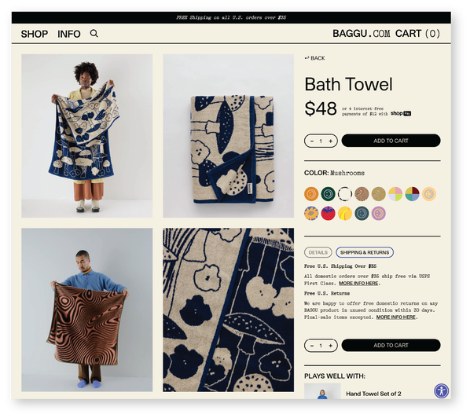Open the Hand Towel Set of 2 thumbnail
This screenshot has height=418, width=470.
click(x=322, y=391)
